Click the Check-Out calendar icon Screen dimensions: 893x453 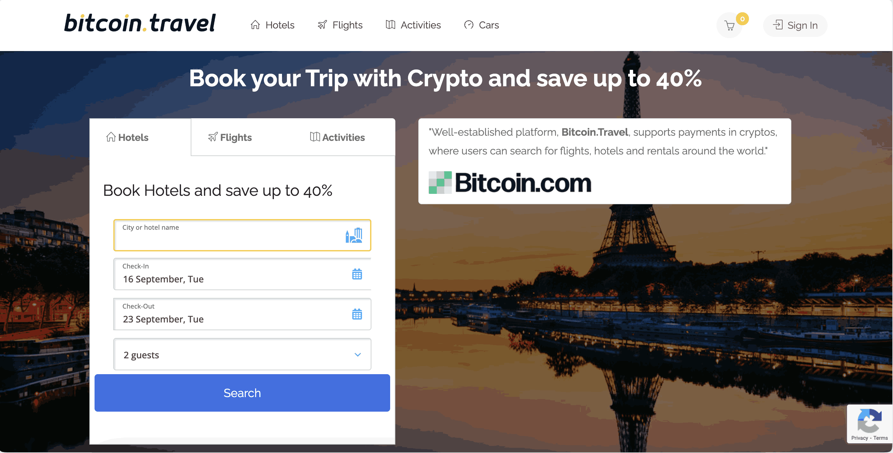coord(357,314)
